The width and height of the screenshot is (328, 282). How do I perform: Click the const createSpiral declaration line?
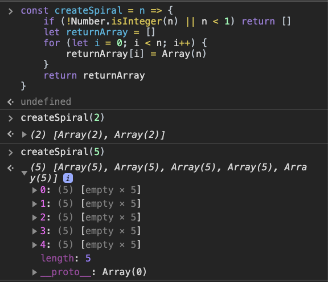coord(97,10)
